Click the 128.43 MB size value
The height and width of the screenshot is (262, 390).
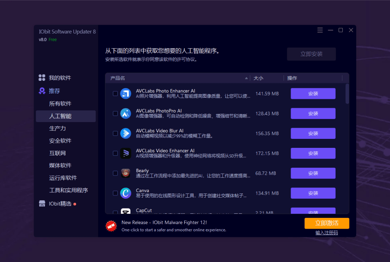[x=267, y=113]
